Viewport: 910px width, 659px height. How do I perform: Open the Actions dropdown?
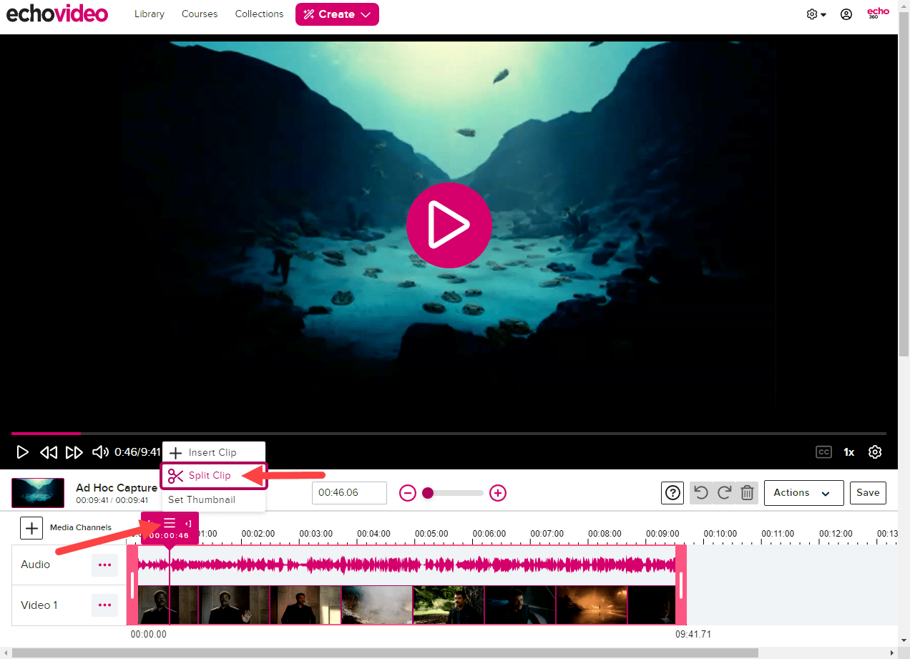click(803, 492)
